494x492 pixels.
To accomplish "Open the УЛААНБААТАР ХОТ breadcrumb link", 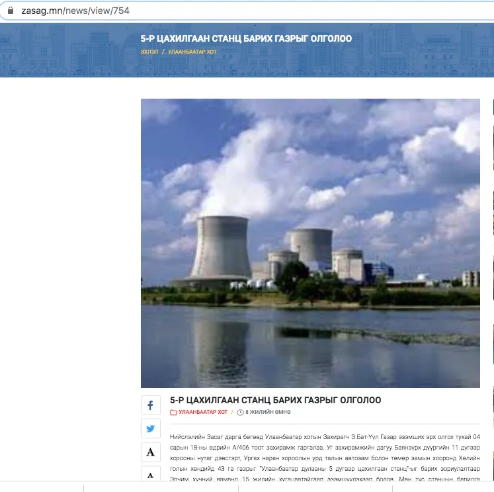I will (192, 52).
